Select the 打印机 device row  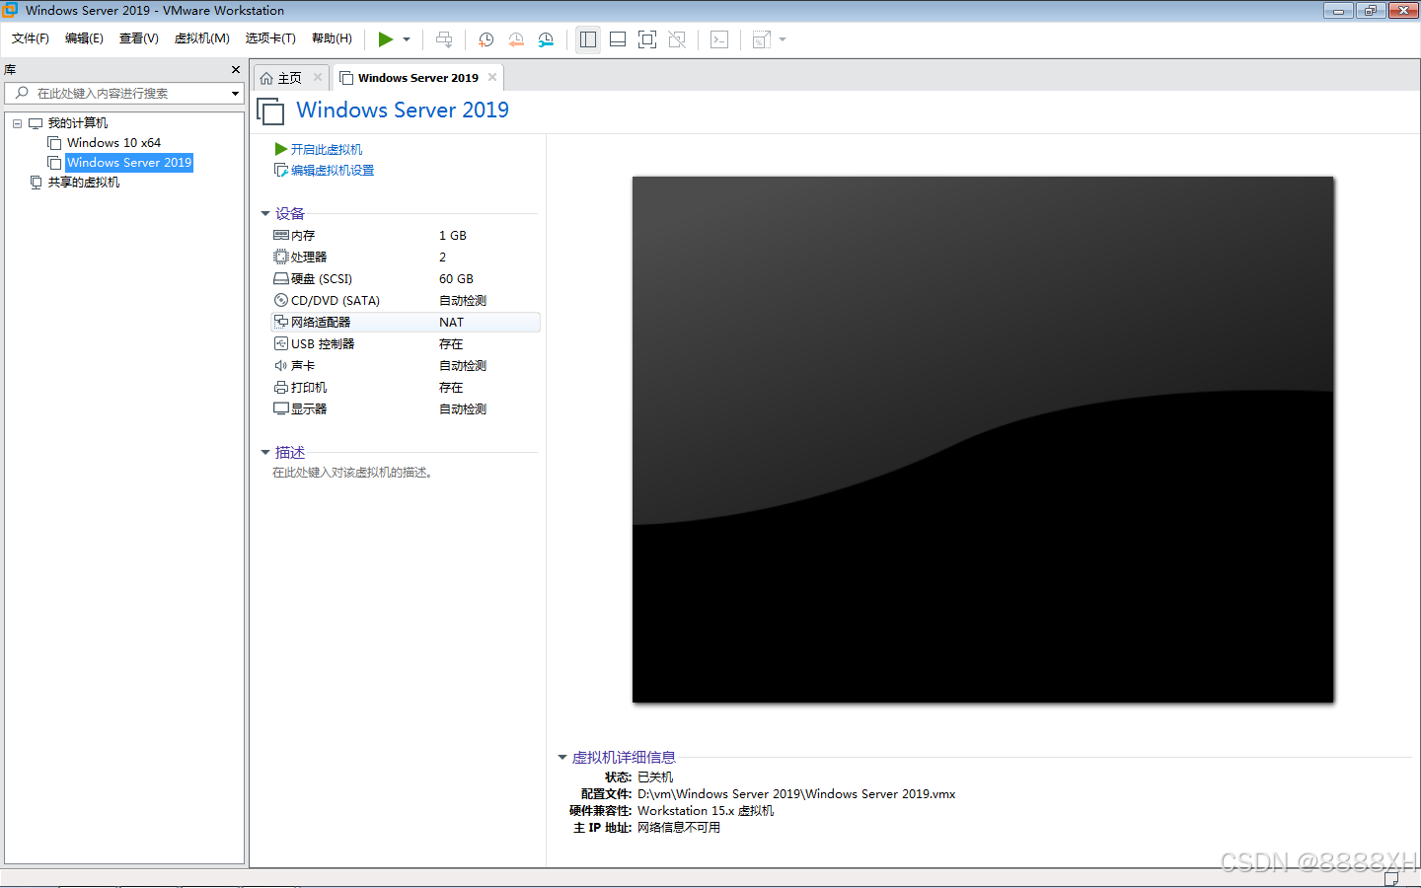[406, 388]
